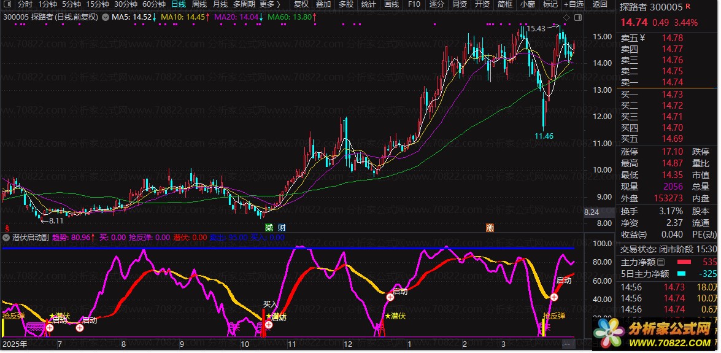Select the 60分钟 period tab

coord(154,4)
